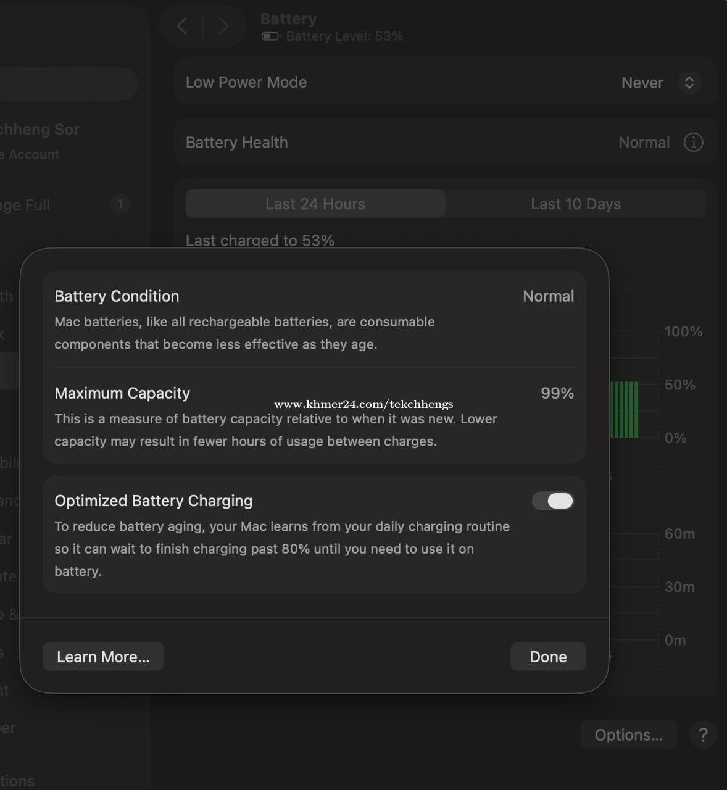Open Low Power Mode up-down arrows

tap(689, 83)
